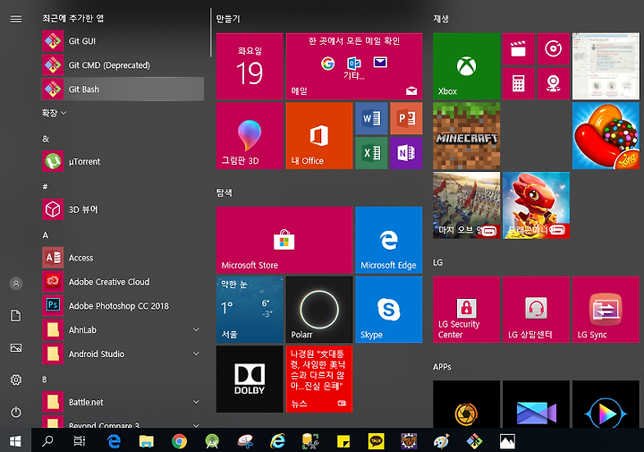The height and width of the screenshot is (452, 644).
Task: Open the Calculator tile
Action: coord(519,84)
